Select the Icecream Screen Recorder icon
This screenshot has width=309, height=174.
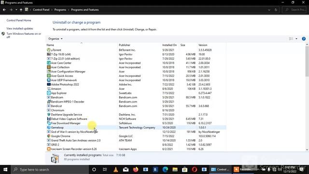click(x=49, y=149)
